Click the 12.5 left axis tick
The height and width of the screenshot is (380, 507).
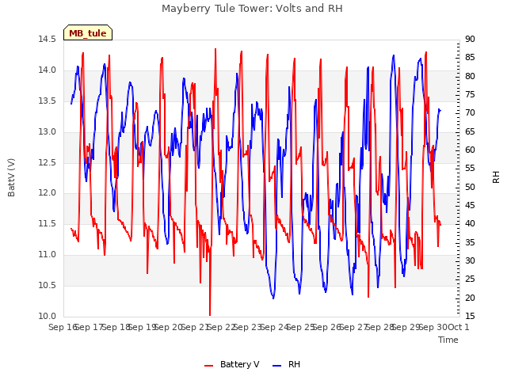[48, 162]
